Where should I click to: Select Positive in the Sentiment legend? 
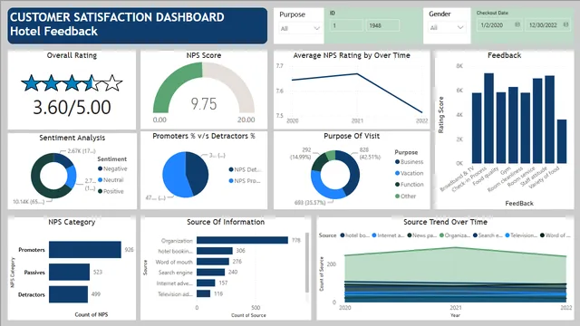111,191
